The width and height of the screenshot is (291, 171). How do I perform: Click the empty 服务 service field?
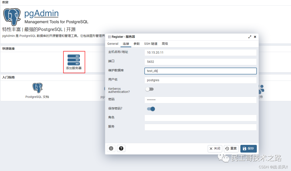click(200, 127)
